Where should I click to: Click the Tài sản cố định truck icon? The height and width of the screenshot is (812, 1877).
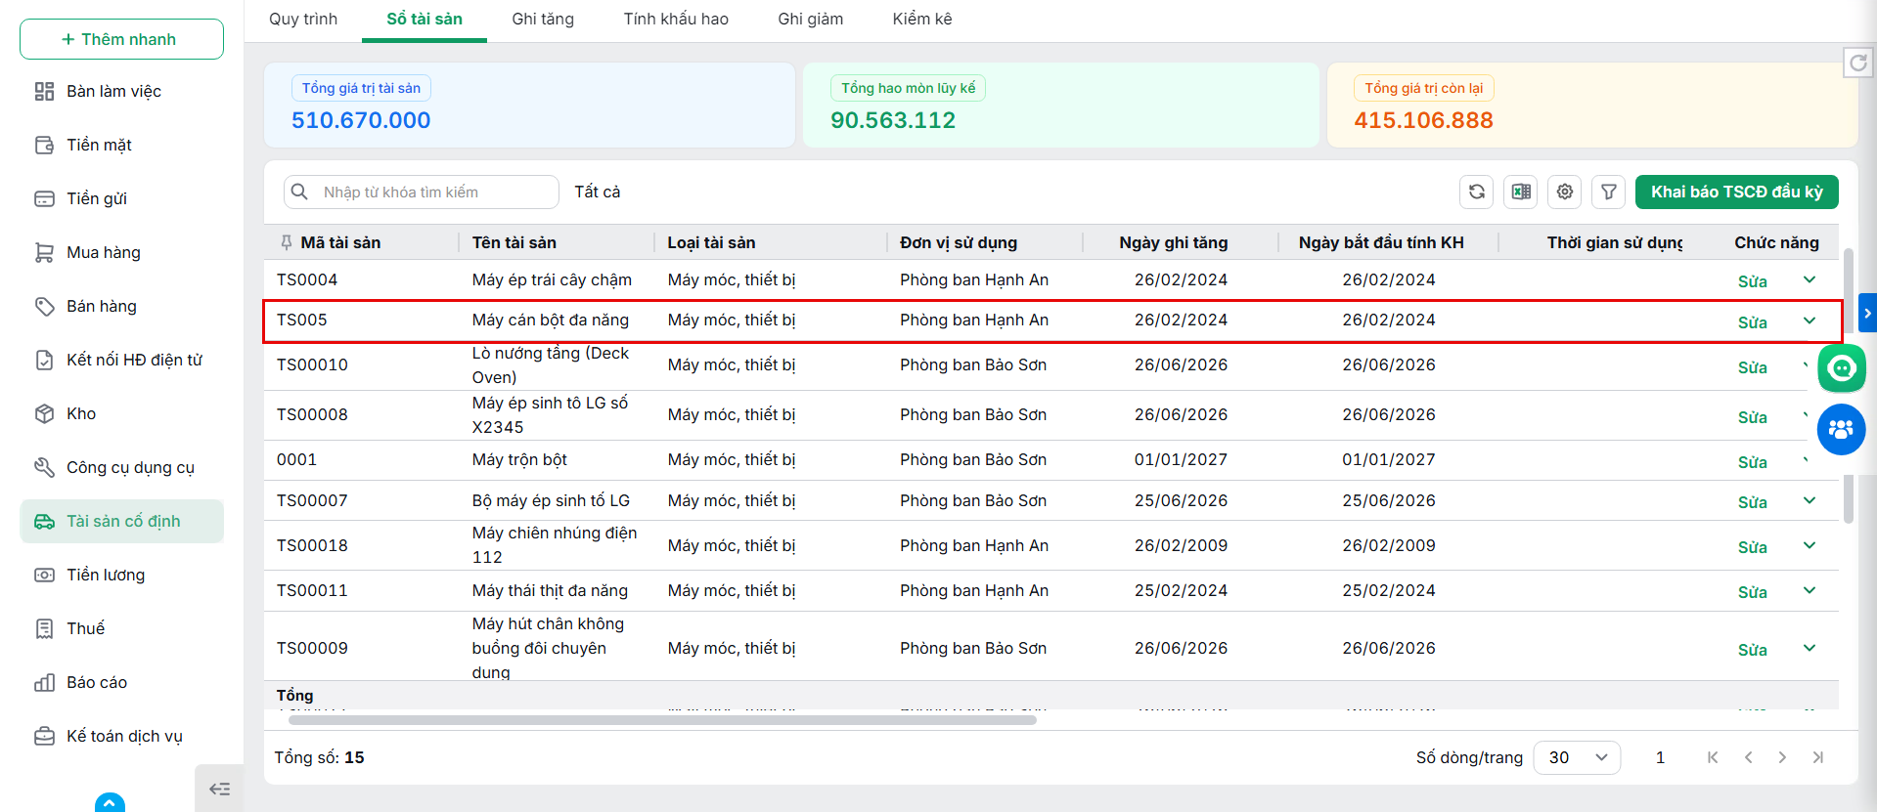44,521
